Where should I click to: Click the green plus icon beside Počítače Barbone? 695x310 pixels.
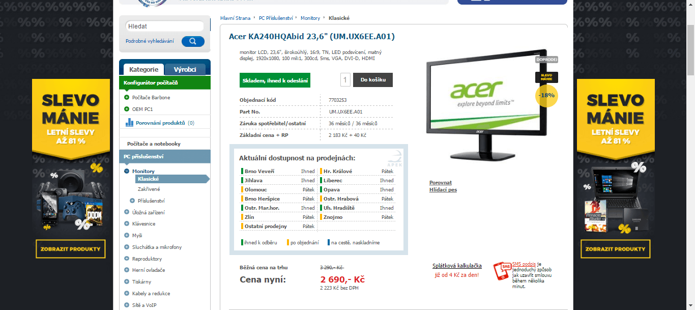coord(127,97)
